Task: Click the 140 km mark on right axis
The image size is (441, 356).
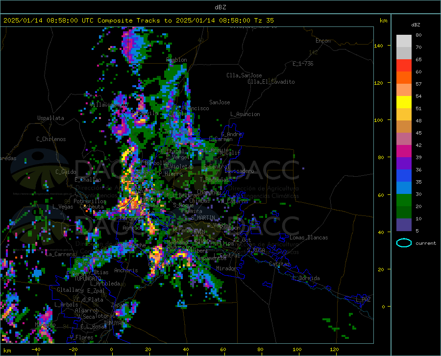Action: [x=378, y=46]
